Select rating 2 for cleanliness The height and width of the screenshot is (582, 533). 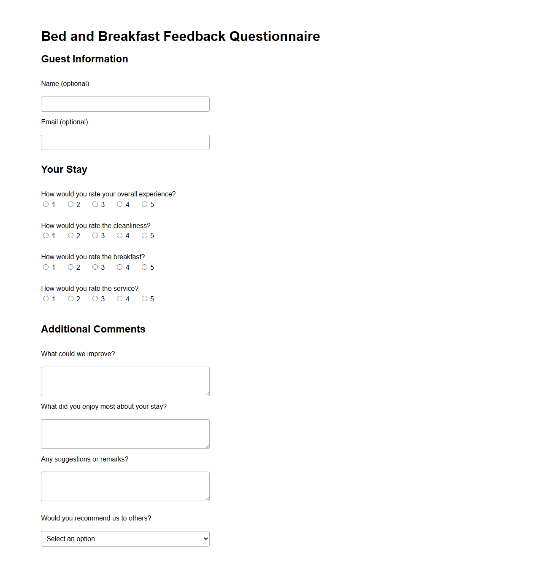[x=70, y=236]
